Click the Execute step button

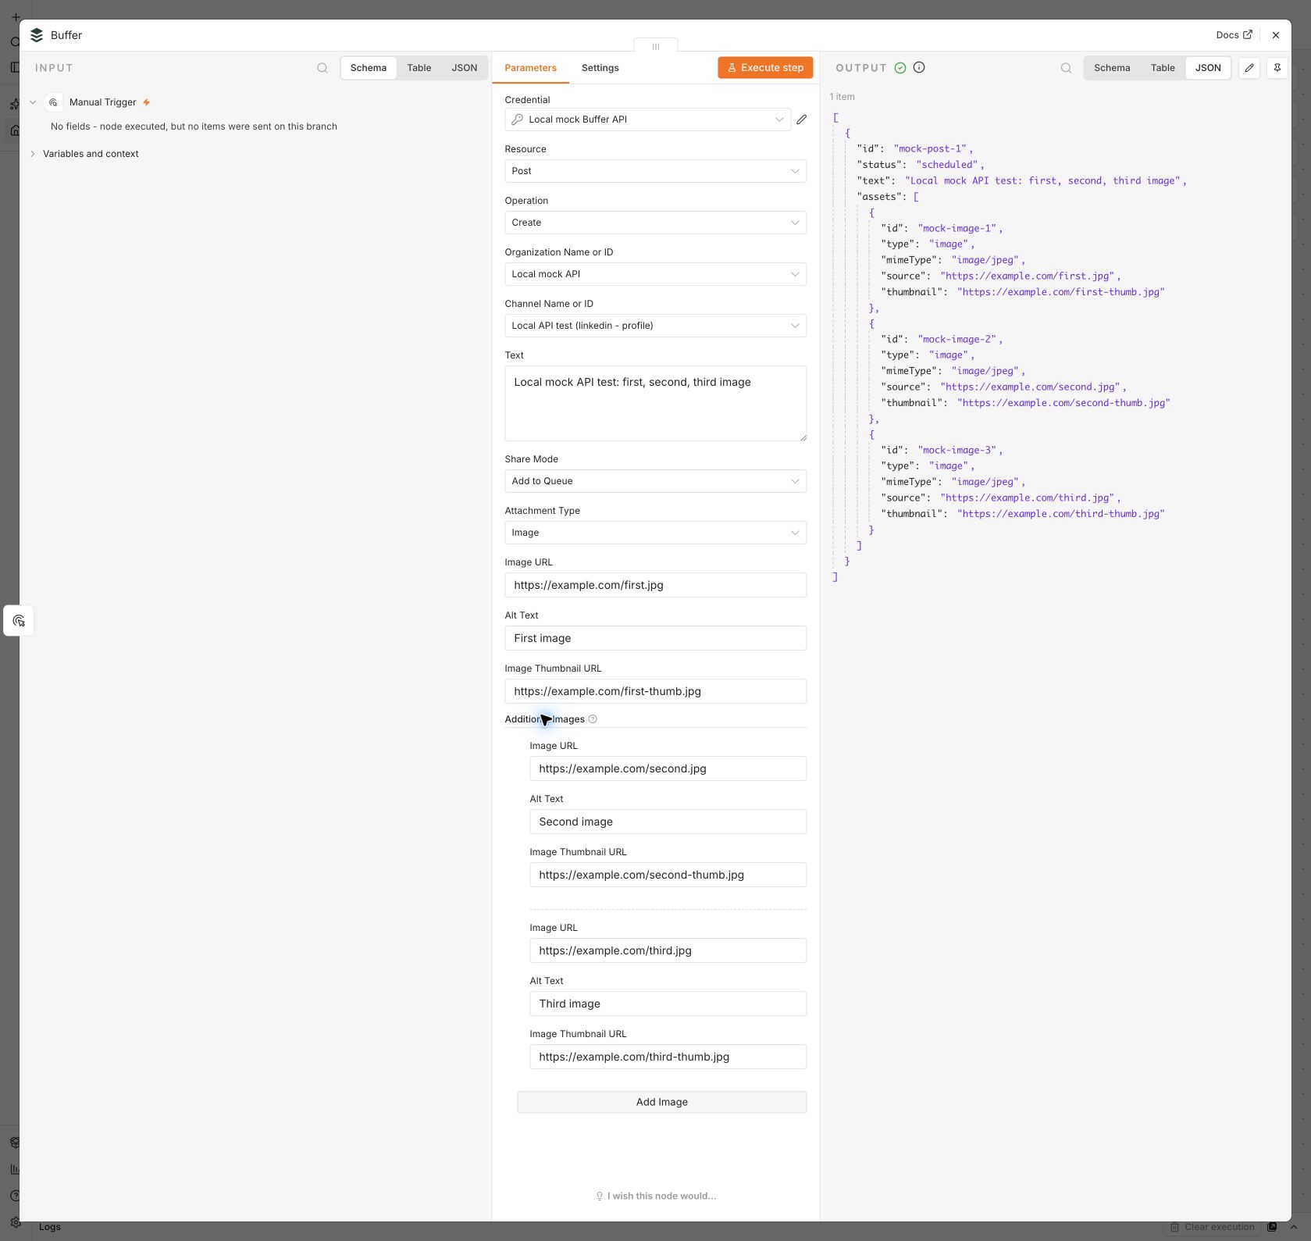pyautogui.click(x=766, y=68)
